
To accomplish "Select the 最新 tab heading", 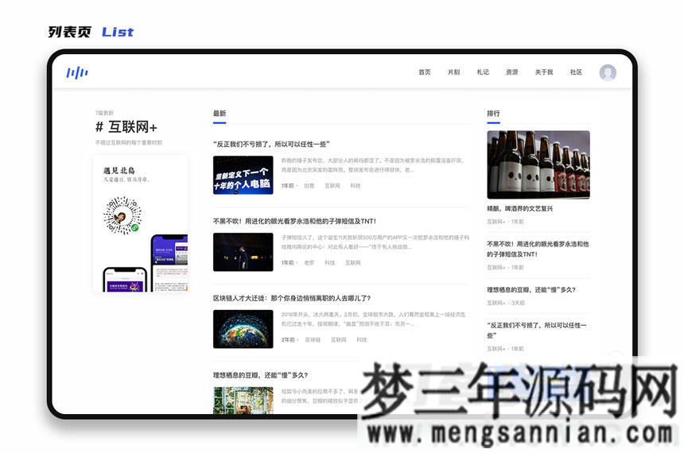I will point(220,114).
